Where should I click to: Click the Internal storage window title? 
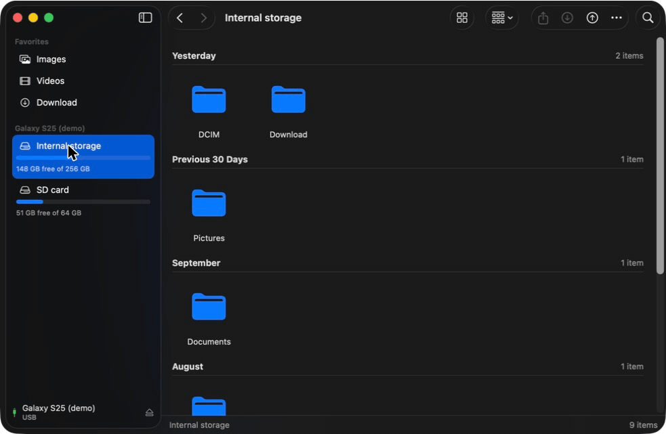tap(263, 18)
